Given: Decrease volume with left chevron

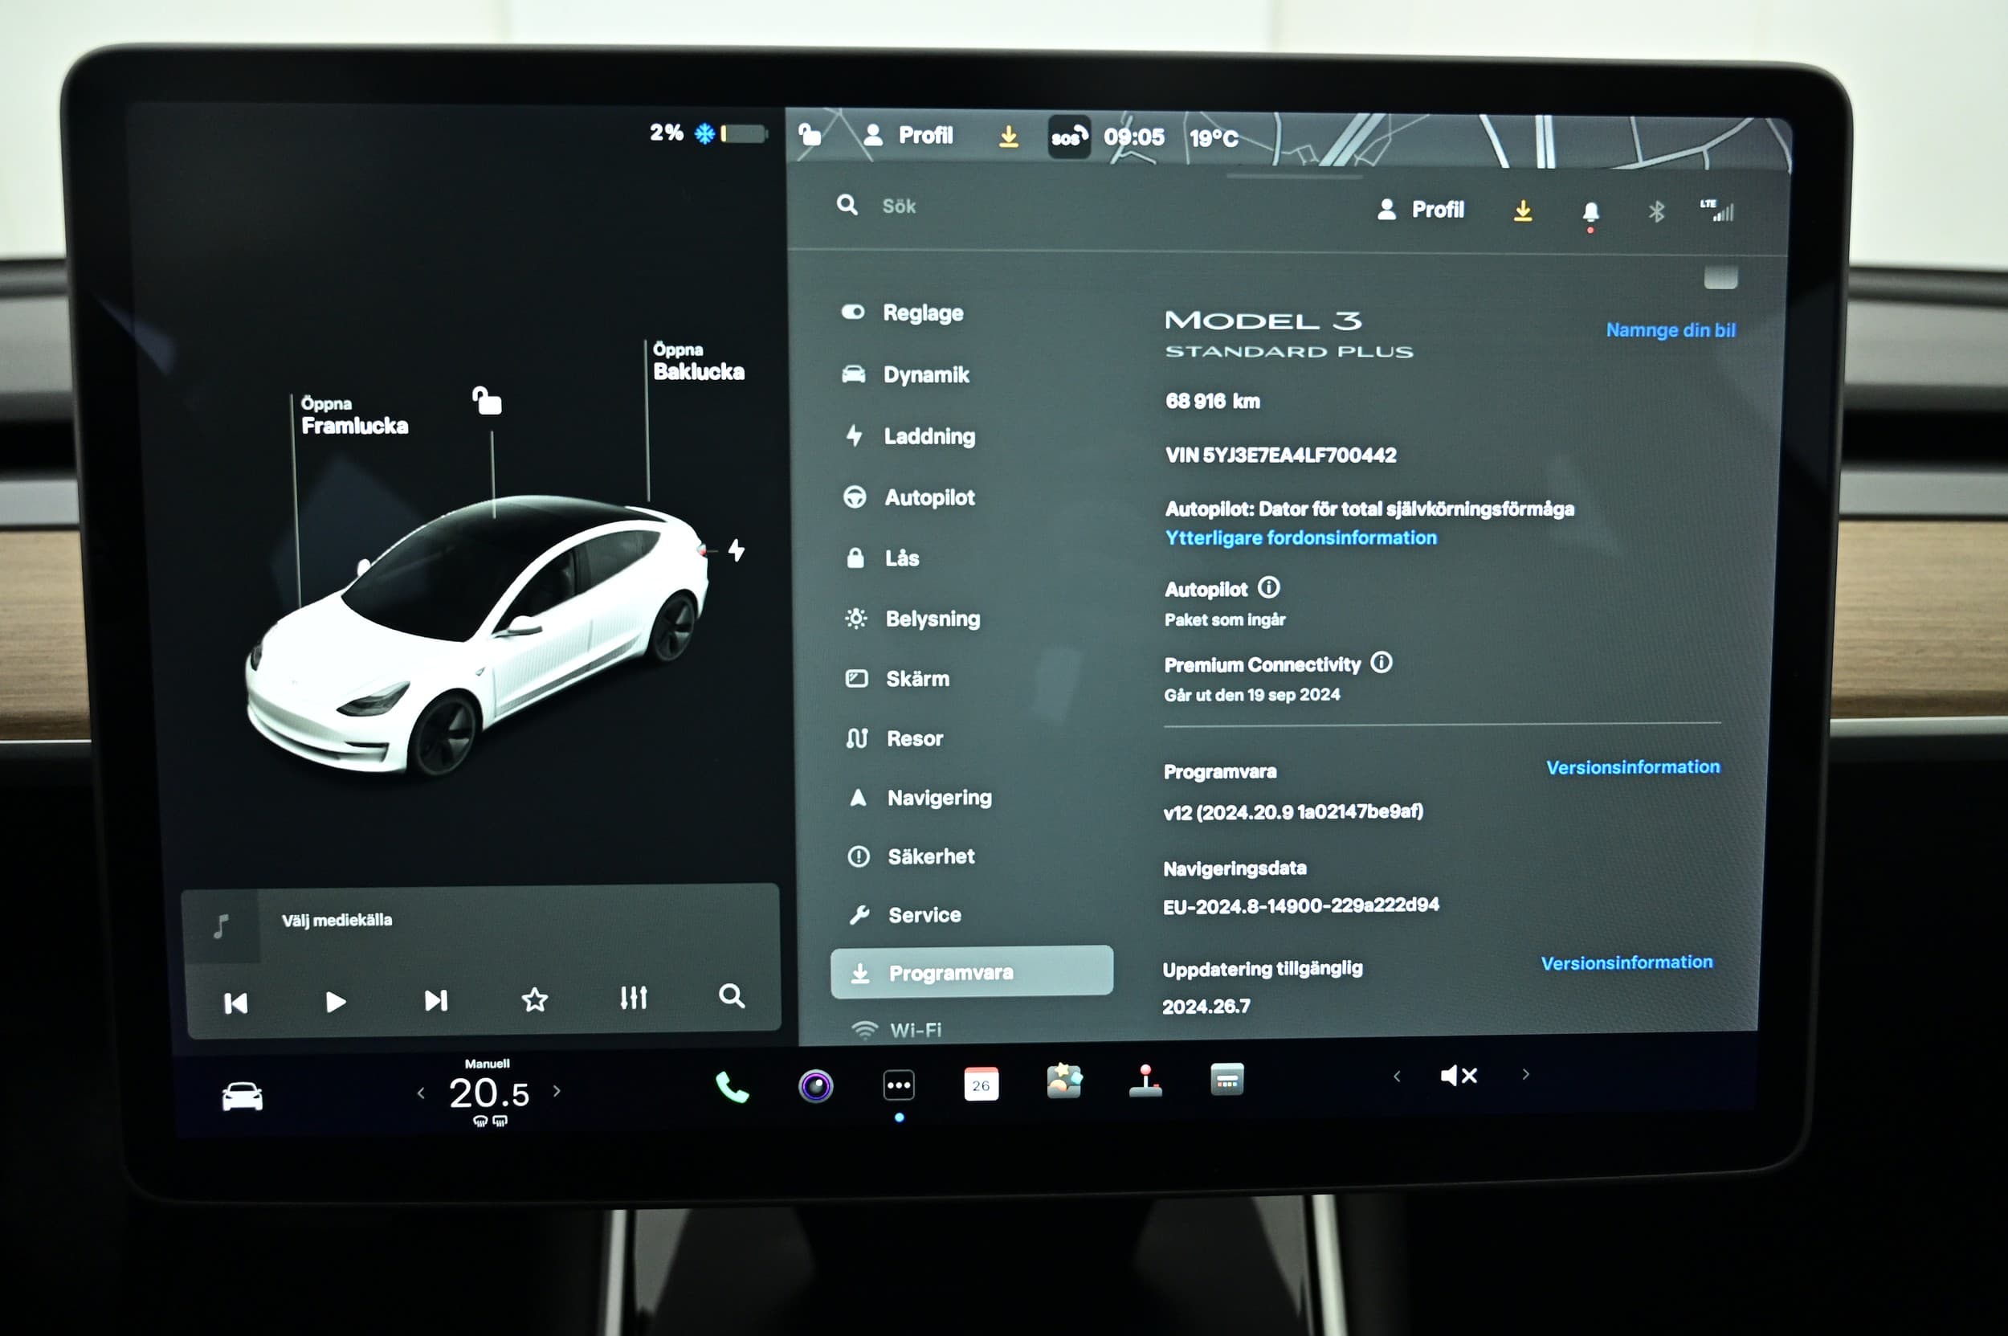Looking at the screenshot, I should tap(1397, 1077).
